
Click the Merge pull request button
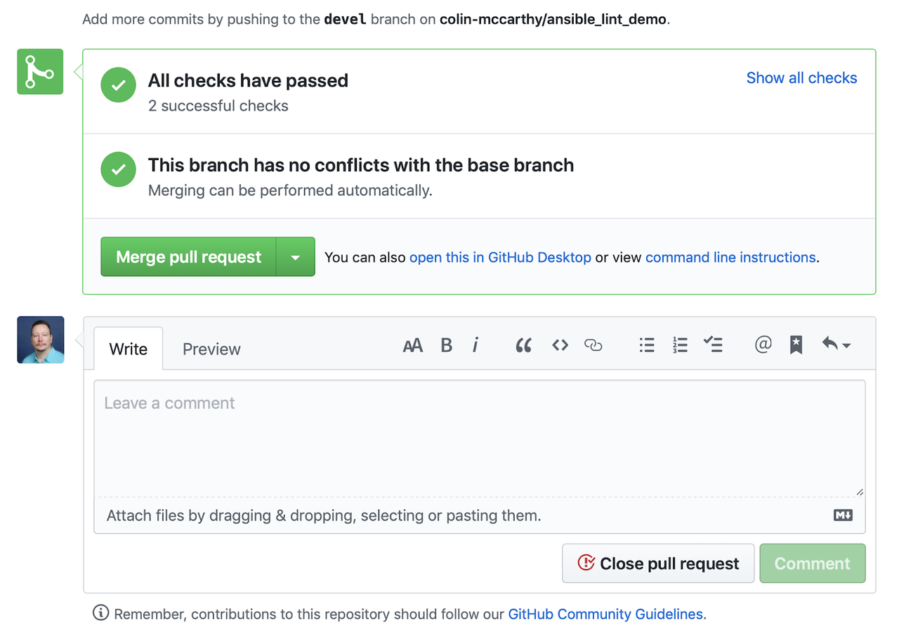[188, 257]
